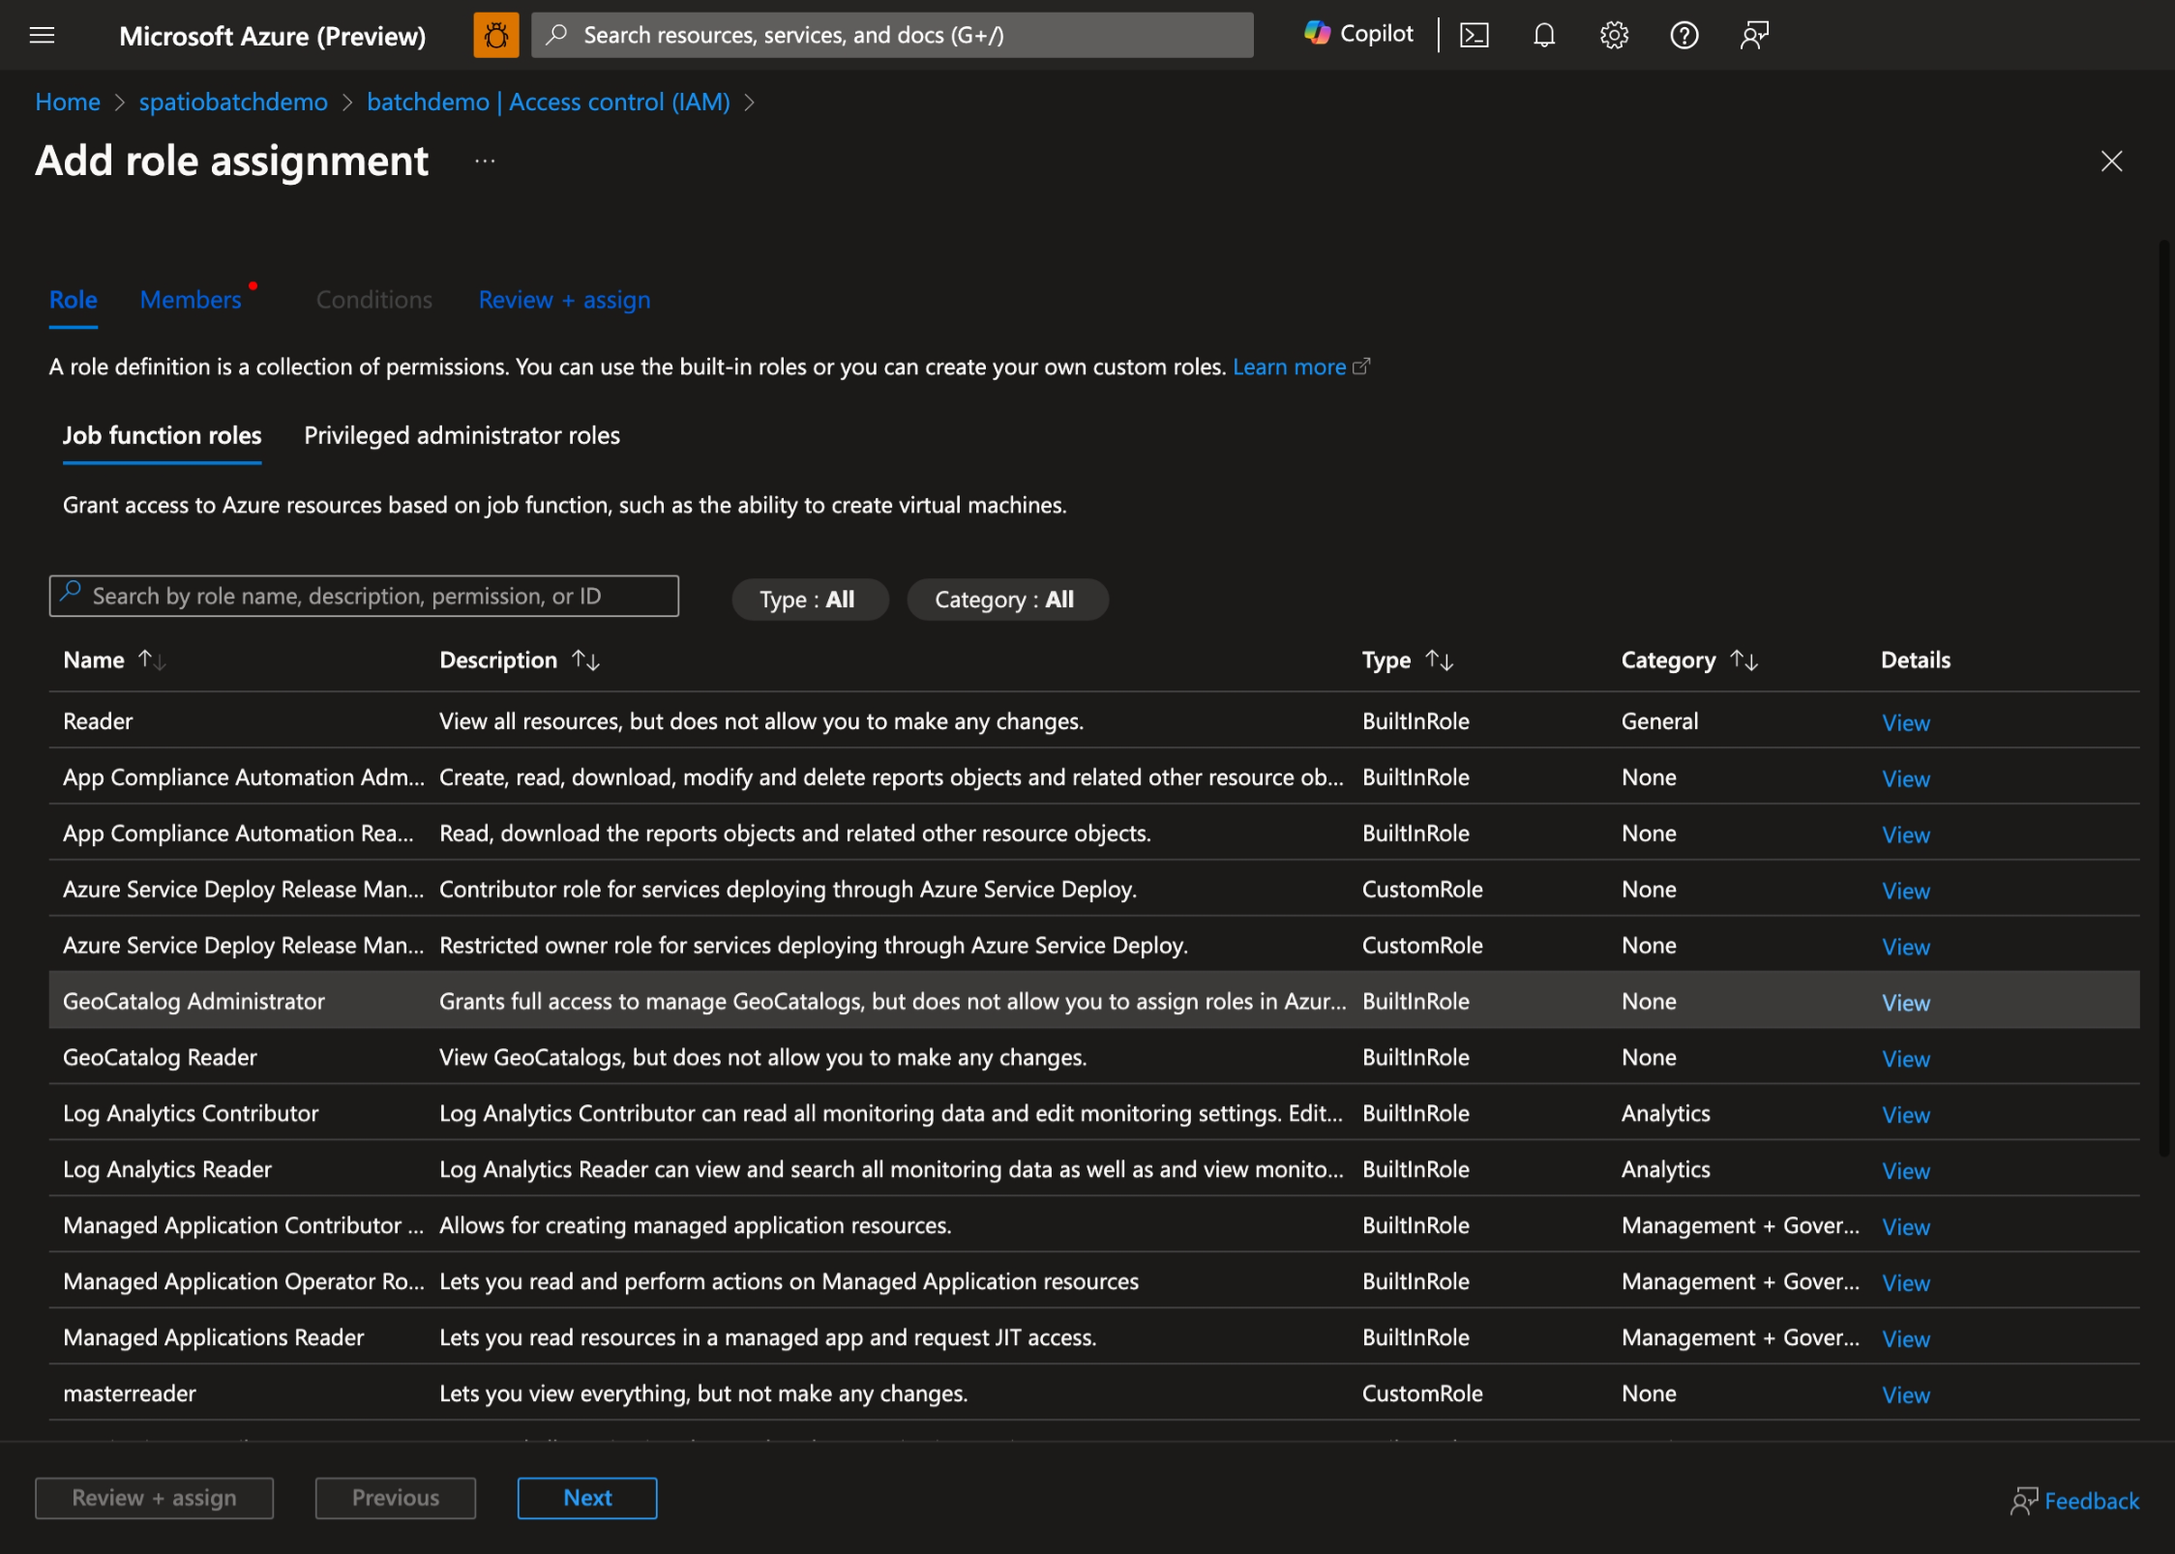Screen dimensions: 2175x1554
Task: Click the Next button
Action: (x=586, y=1498)
